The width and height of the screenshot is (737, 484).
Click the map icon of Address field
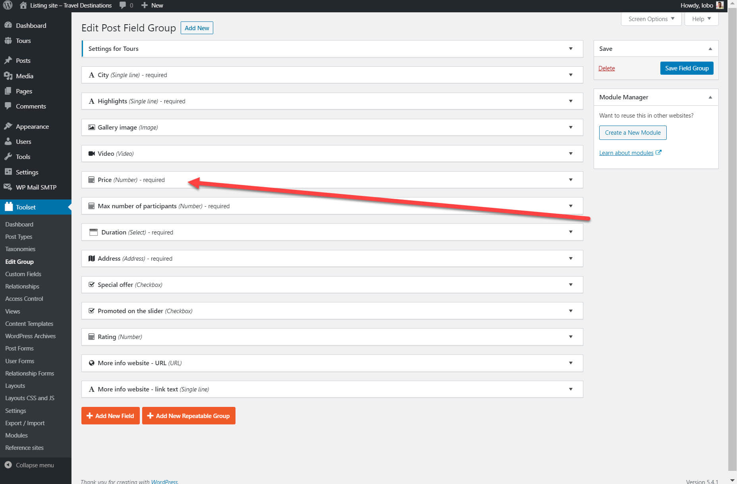tap(91, 258)
